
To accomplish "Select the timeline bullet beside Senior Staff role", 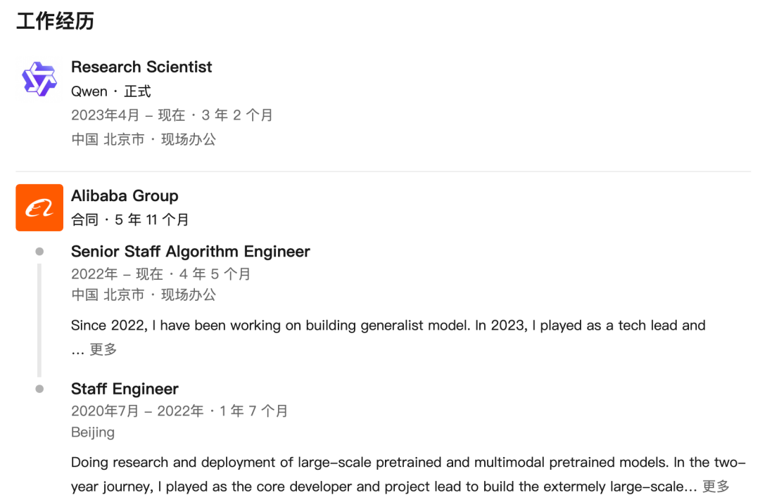I will [x=39, y=252].
